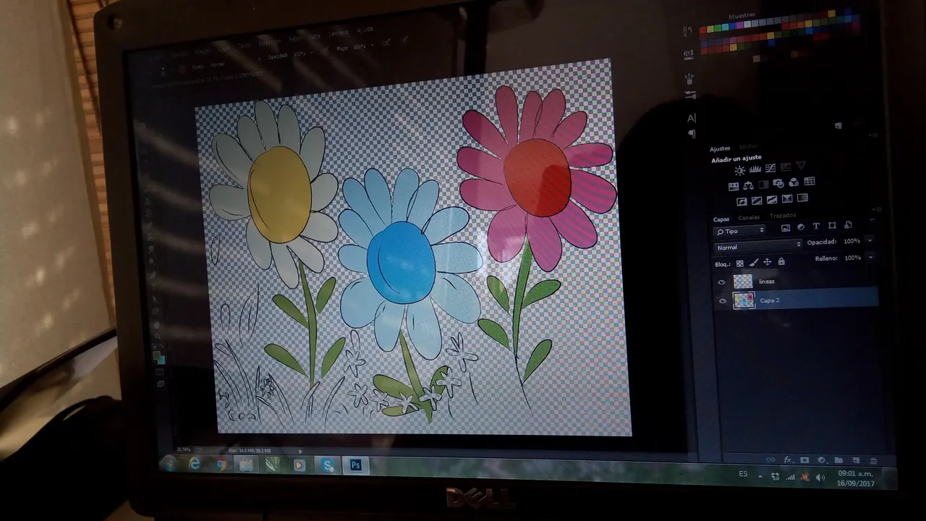Open Google Chrome from taskbar
926x521 pixels.
coord(221,465)
